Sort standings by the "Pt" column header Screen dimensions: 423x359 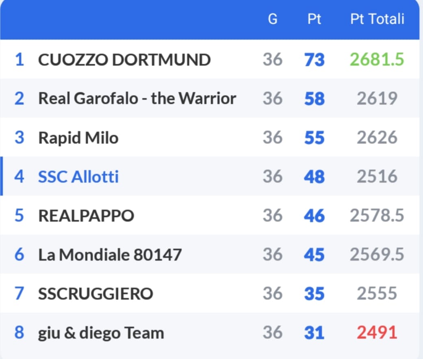point(314,19)
